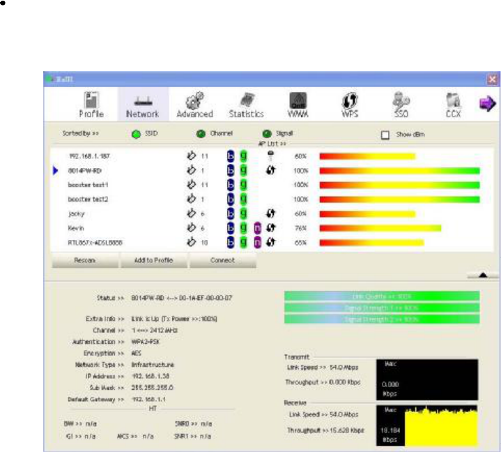The height and width of the screenshot is (452, 501).
Task: Click the Add to Profile button
Action: pos(154,260)
